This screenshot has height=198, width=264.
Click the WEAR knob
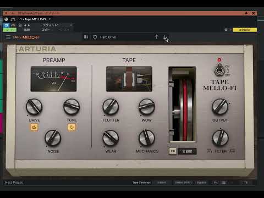pyautogui.click(x=111, y=138)
